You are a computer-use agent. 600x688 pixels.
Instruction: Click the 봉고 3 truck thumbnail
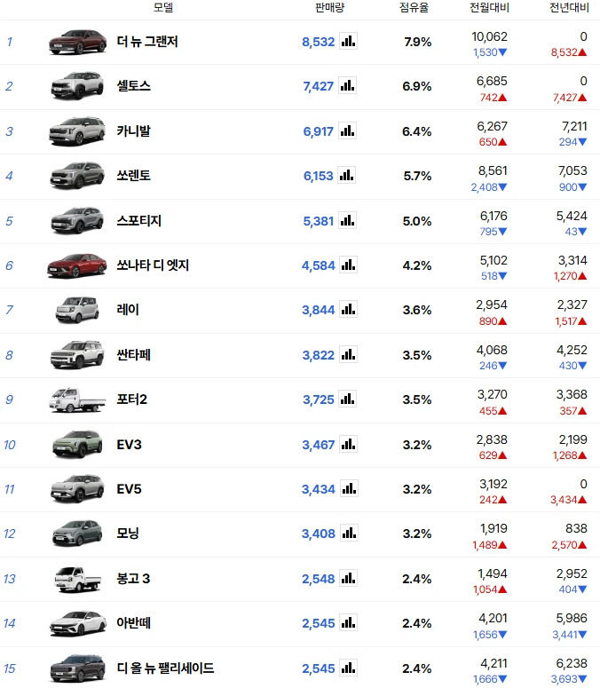[77, 579]
